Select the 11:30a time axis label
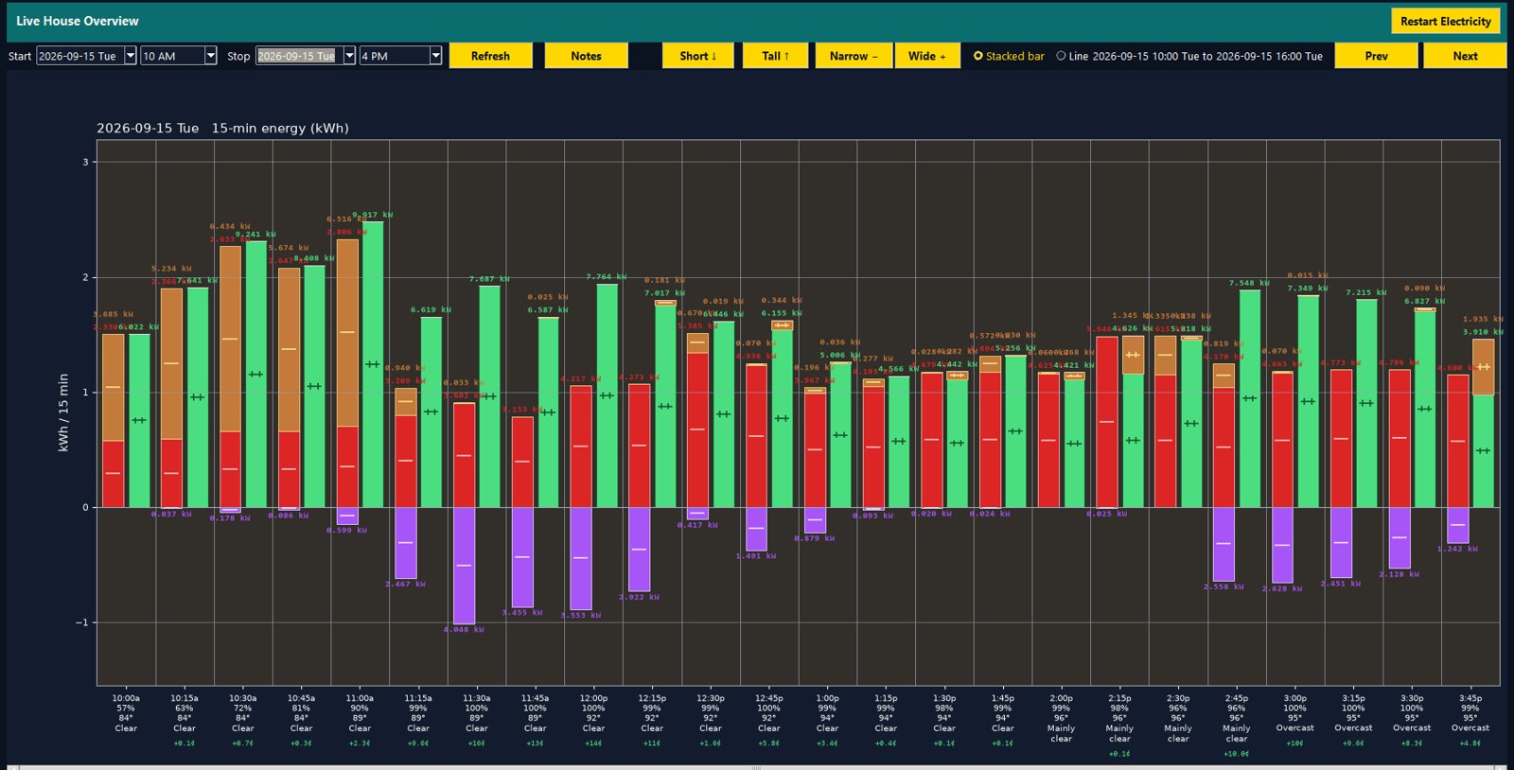Viewport: 1514px width, 770px height. [x=477, y=698]
